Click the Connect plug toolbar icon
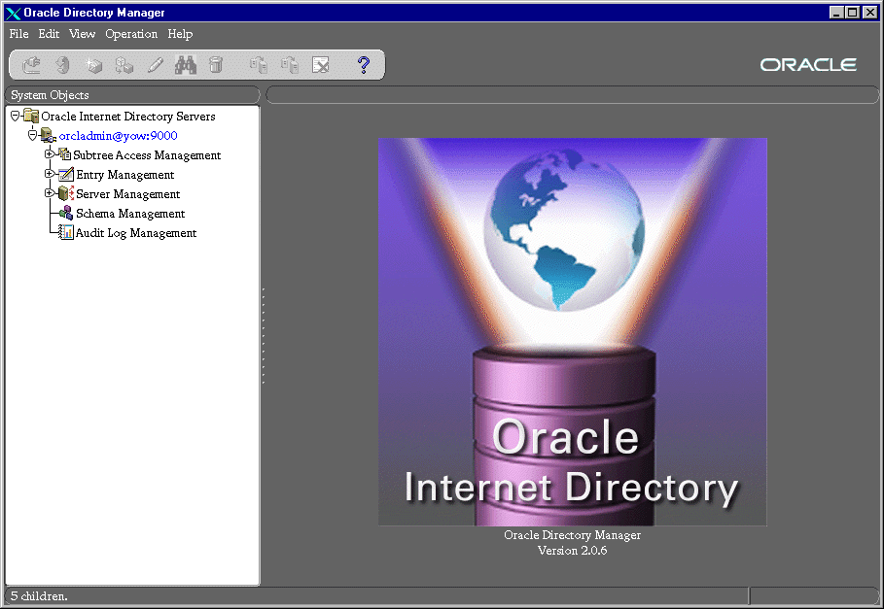The width and height of the screenshot is (884, 609). [32, 65]
